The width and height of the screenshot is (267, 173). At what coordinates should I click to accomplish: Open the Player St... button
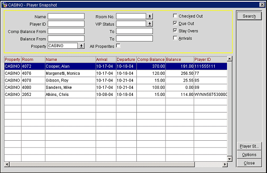[249, 146]
